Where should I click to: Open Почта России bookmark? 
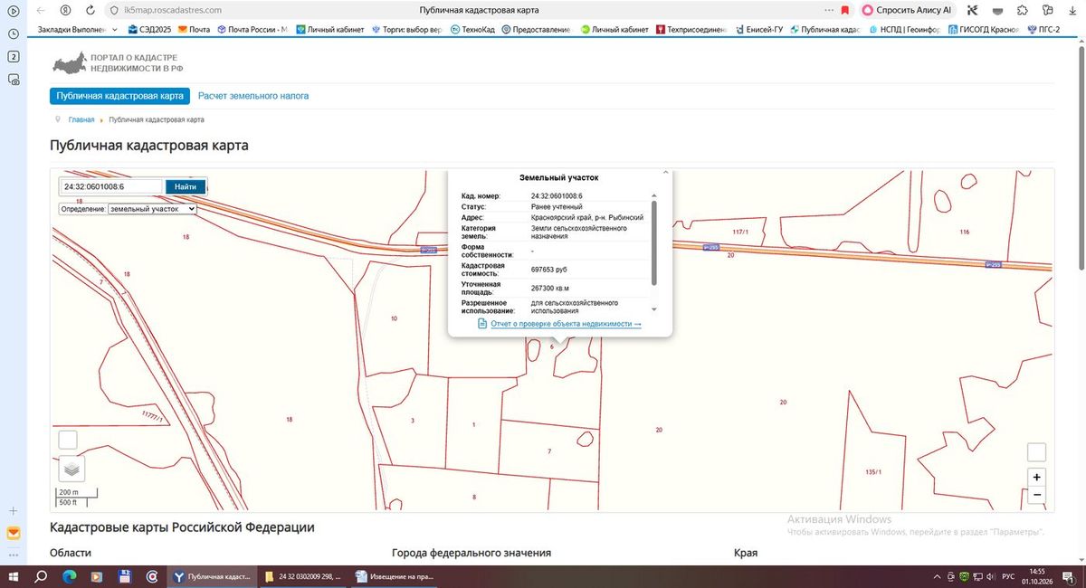tap(252, 30)
